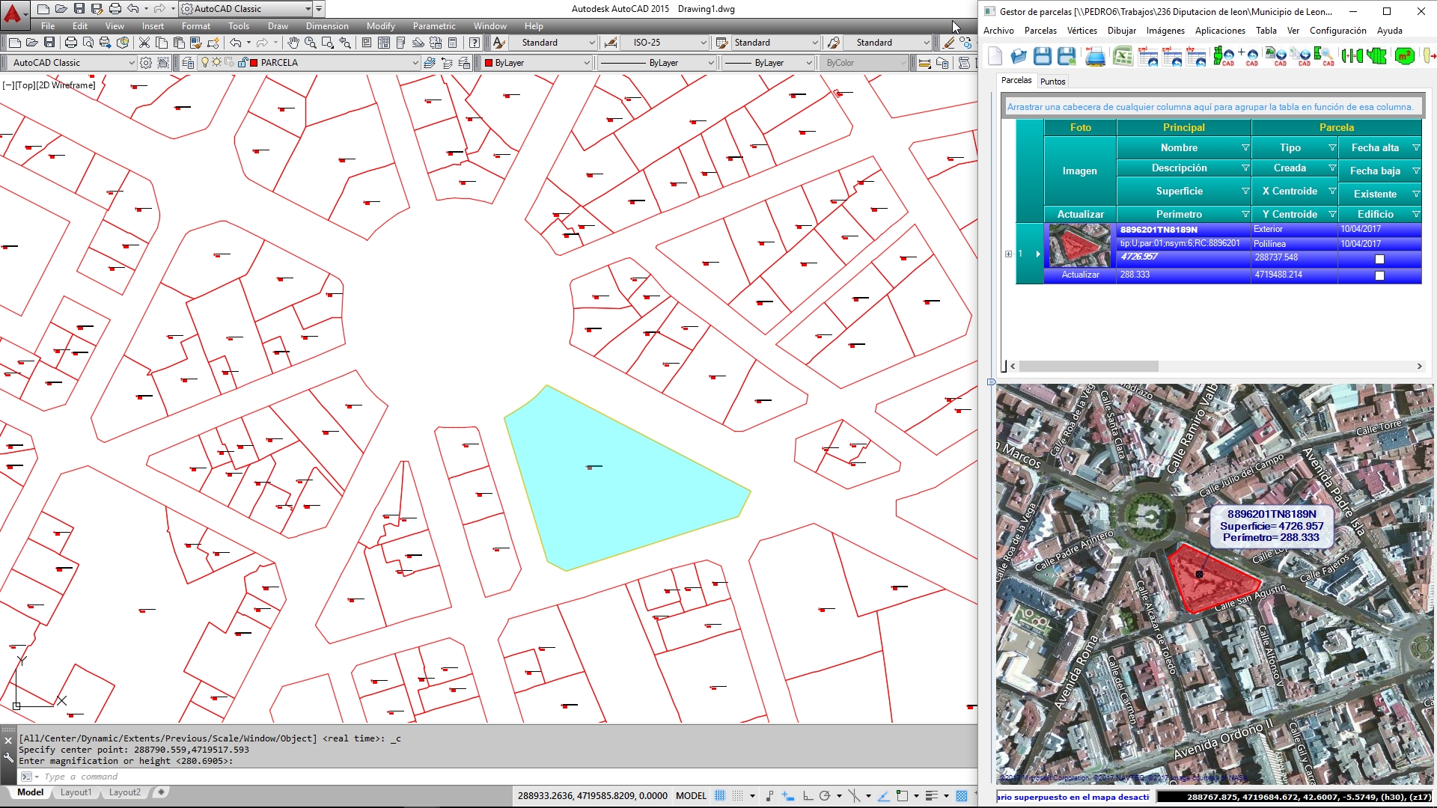Image resolution: width=1437 pixels, height=808 pixels.
Task: Click Save icon in AutoCAD quick access toolbar
Action: [79, 9]
